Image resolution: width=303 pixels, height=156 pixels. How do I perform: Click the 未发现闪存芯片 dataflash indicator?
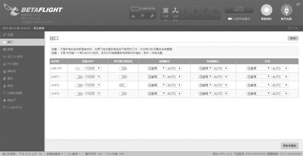[239, 9]
